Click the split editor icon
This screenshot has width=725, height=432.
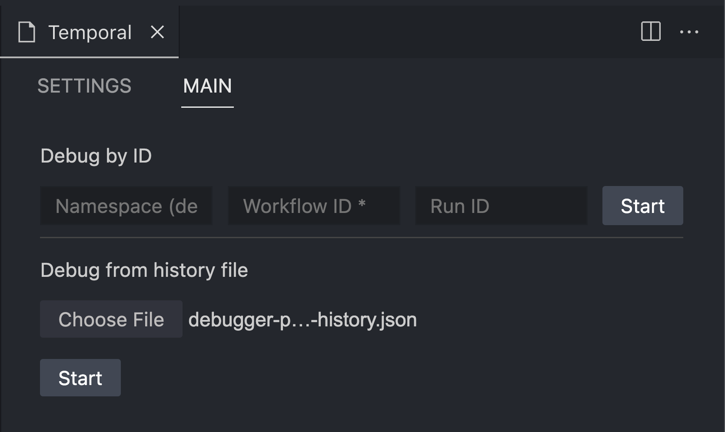(x=651, y=32)
